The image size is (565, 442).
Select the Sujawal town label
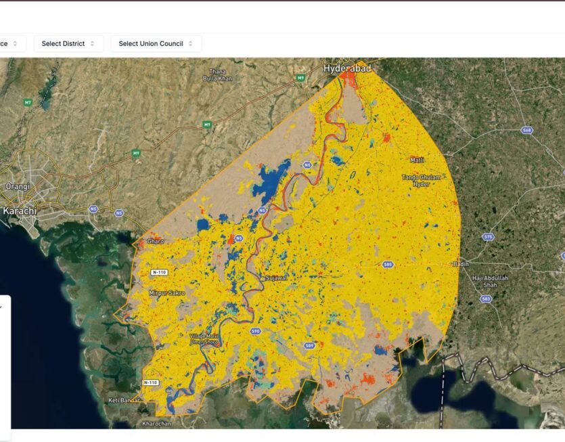coord(275,278)
